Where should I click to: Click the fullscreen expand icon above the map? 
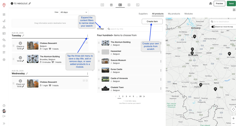234,10
